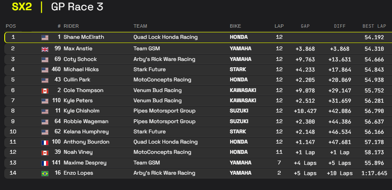Click the Brazilian flag beside Enzo Lopes
This screenshot has height=190, width=392.
point(45,173)
